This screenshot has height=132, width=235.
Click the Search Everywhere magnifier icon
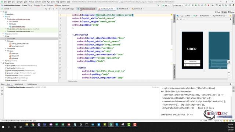click(230, 5)
